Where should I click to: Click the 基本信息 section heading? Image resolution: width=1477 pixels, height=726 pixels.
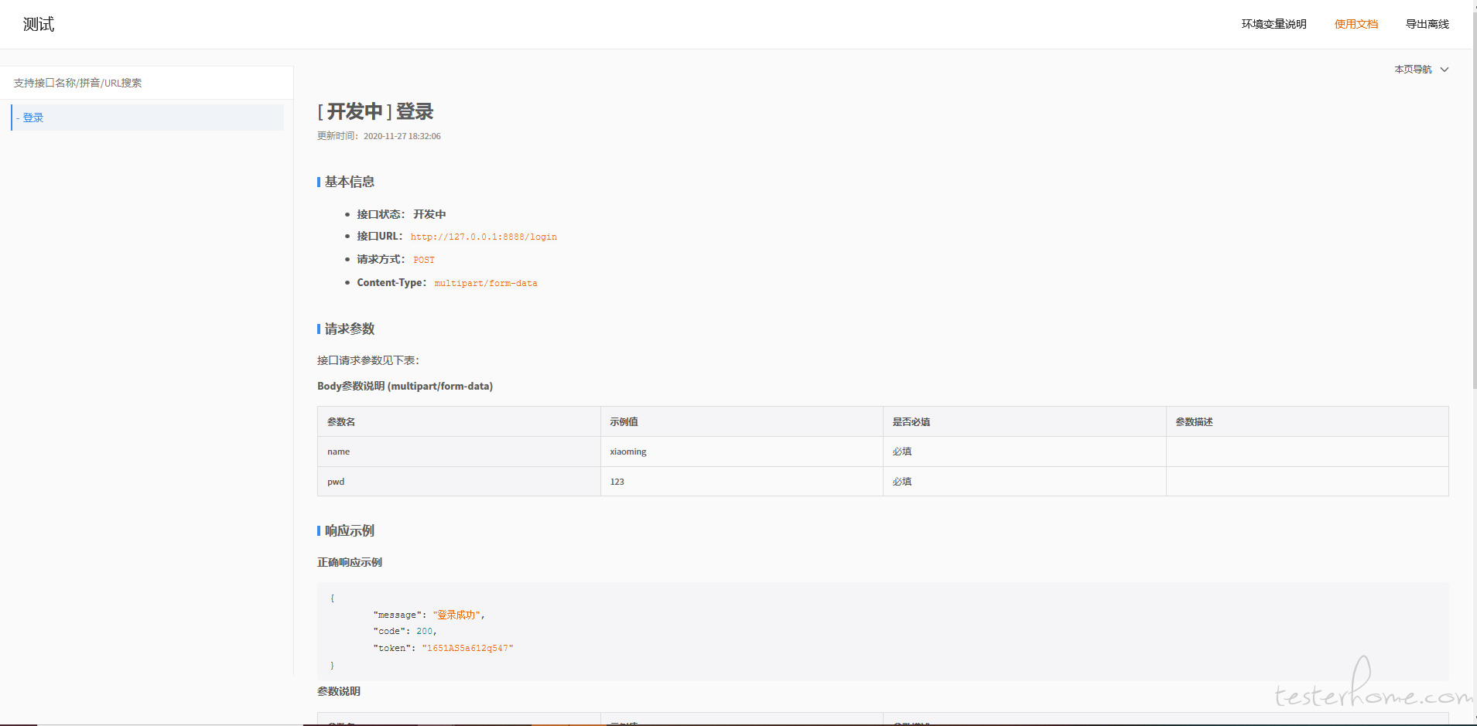click(349, 182)
